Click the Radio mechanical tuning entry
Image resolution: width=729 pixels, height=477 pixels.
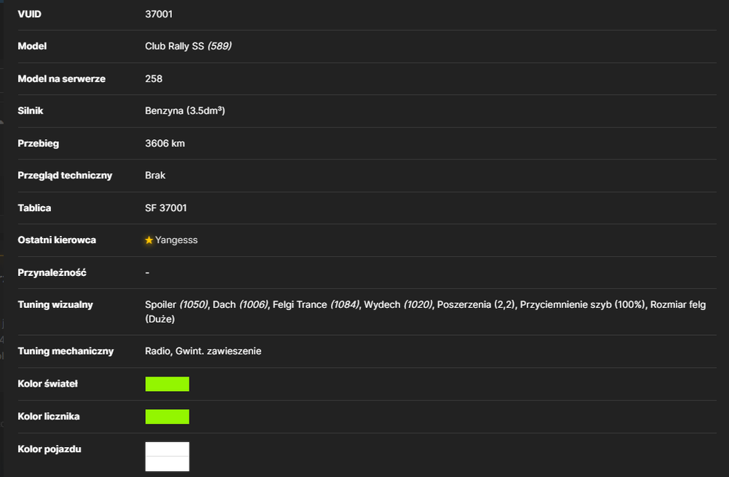point(157,351)
